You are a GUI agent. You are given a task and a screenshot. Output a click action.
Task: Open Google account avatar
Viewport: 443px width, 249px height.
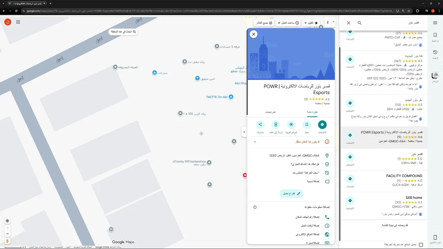coord(8,22)
